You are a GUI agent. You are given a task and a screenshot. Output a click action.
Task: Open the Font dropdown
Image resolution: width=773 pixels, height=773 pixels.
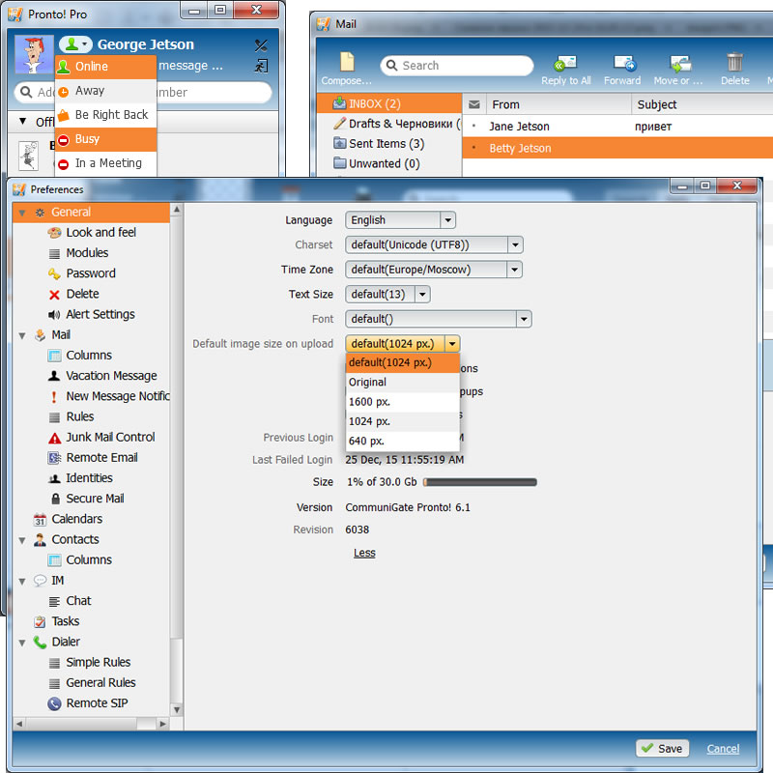tap(439, 319)
